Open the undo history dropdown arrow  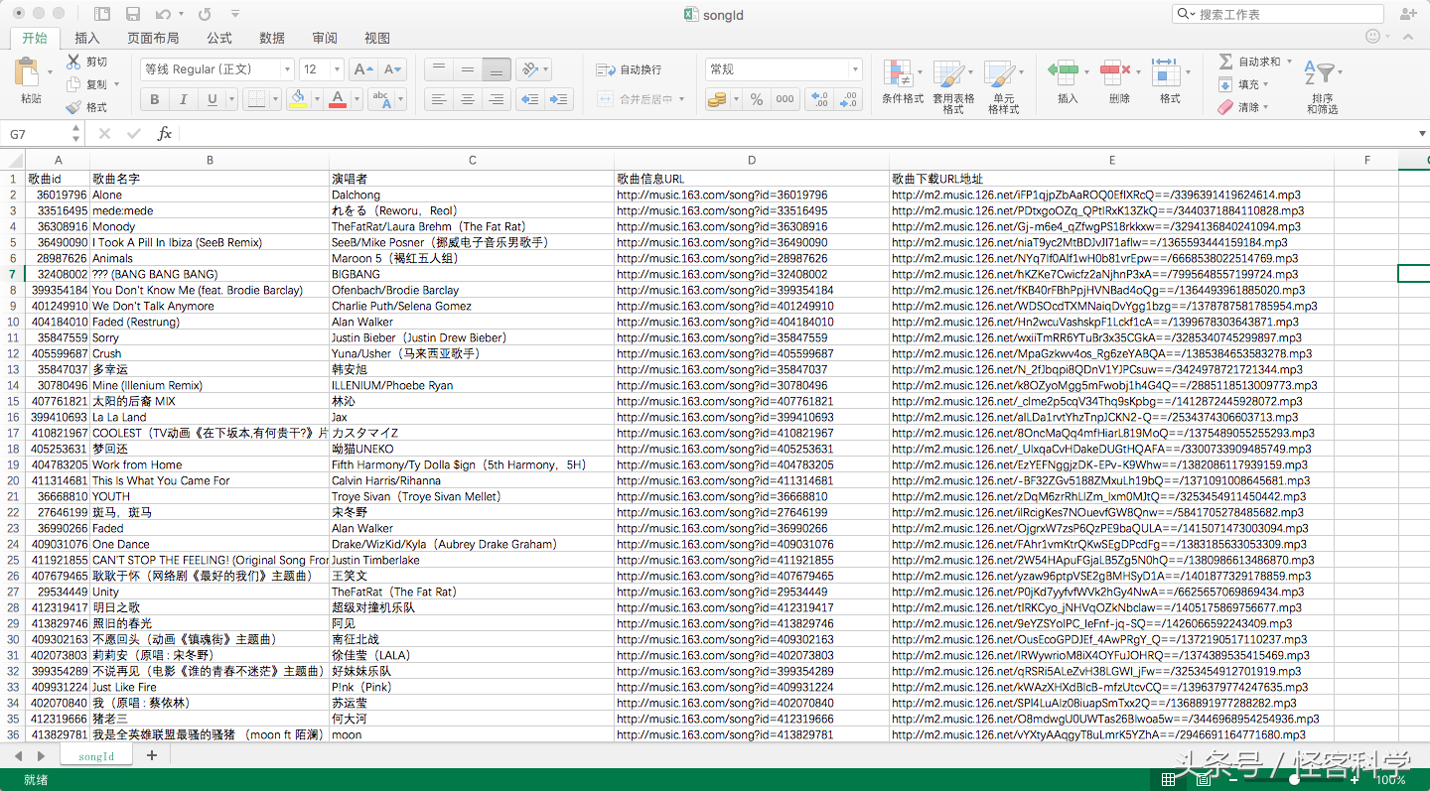[x=181, y=15]
